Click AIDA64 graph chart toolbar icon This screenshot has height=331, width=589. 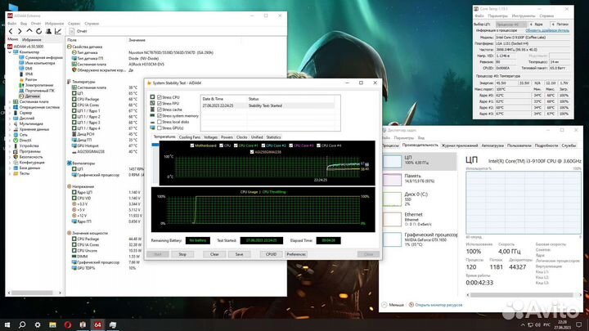click(58, 31)
